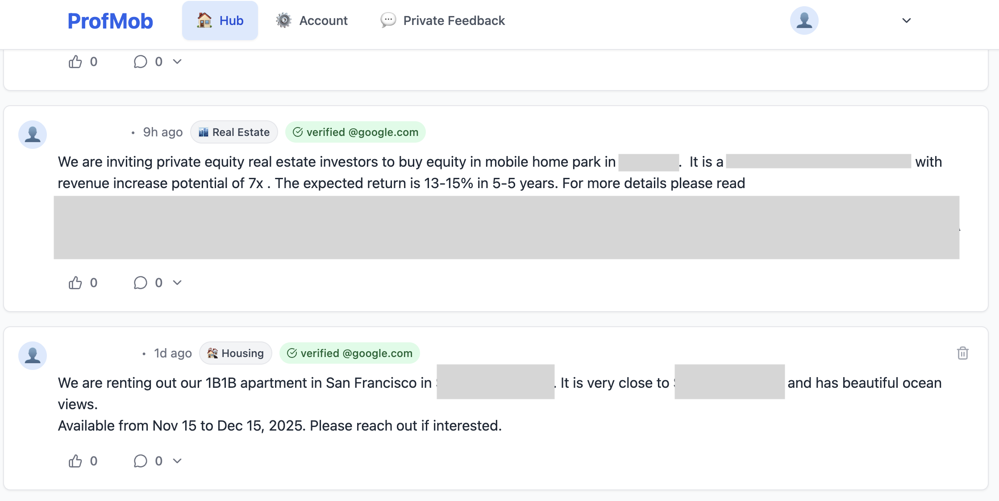Delete the San Francisco apartment rental post
This screenshot has width=999, height=501.
pyautogui.click(x=962, y=353)
